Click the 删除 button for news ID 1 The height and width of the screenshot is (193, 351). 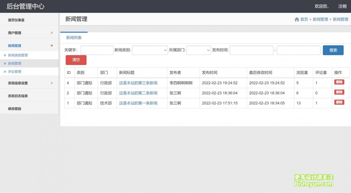pyautogui.click(x=339, y=102)
